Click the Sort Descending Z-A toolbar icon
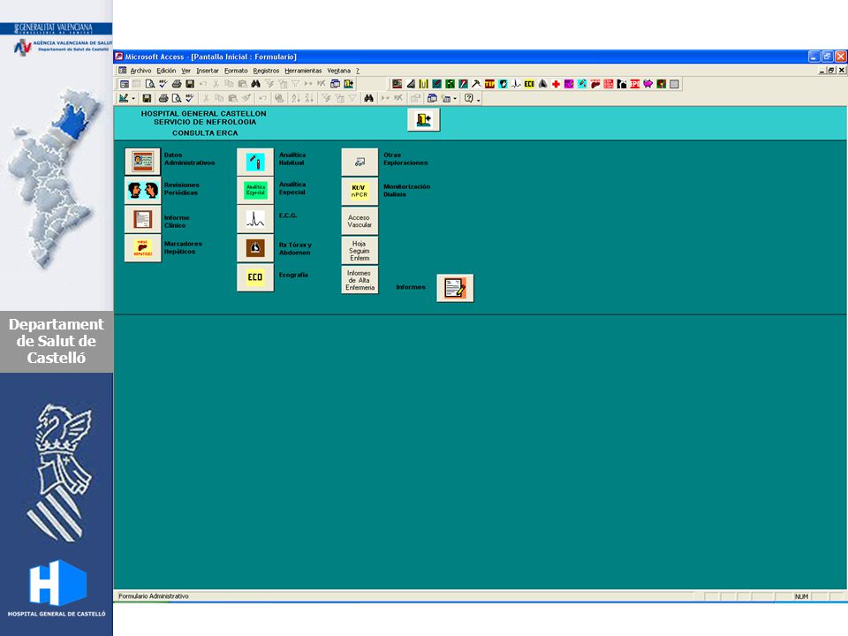 pyautogui.click(x=309, y=98)
